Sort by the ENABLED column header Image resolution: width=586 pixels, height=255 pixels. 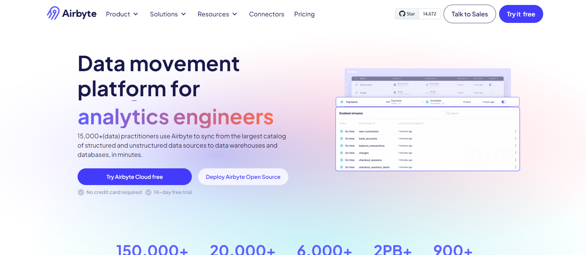click(493, 79)
